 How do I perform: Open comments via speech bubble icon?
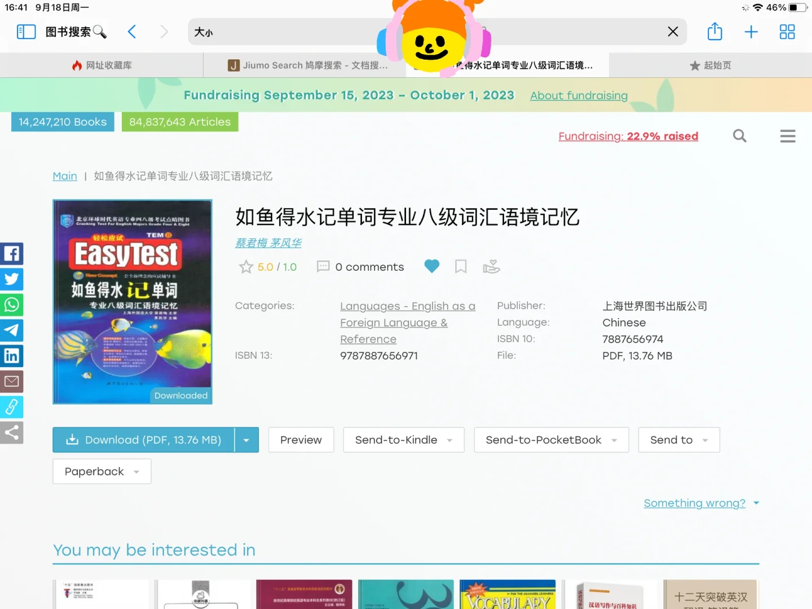[323, 267]
